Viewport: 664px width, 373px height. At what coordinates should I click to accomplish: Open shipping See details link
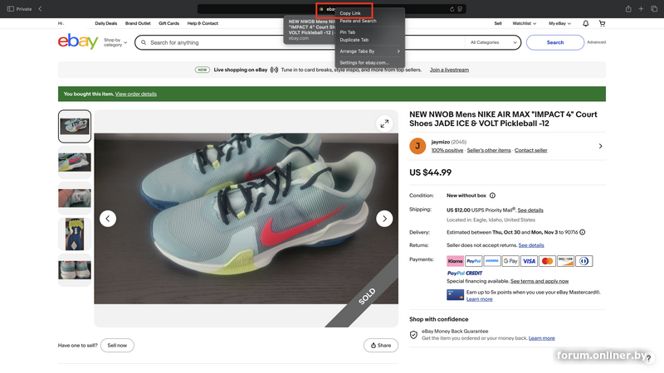tap(530, 211)
